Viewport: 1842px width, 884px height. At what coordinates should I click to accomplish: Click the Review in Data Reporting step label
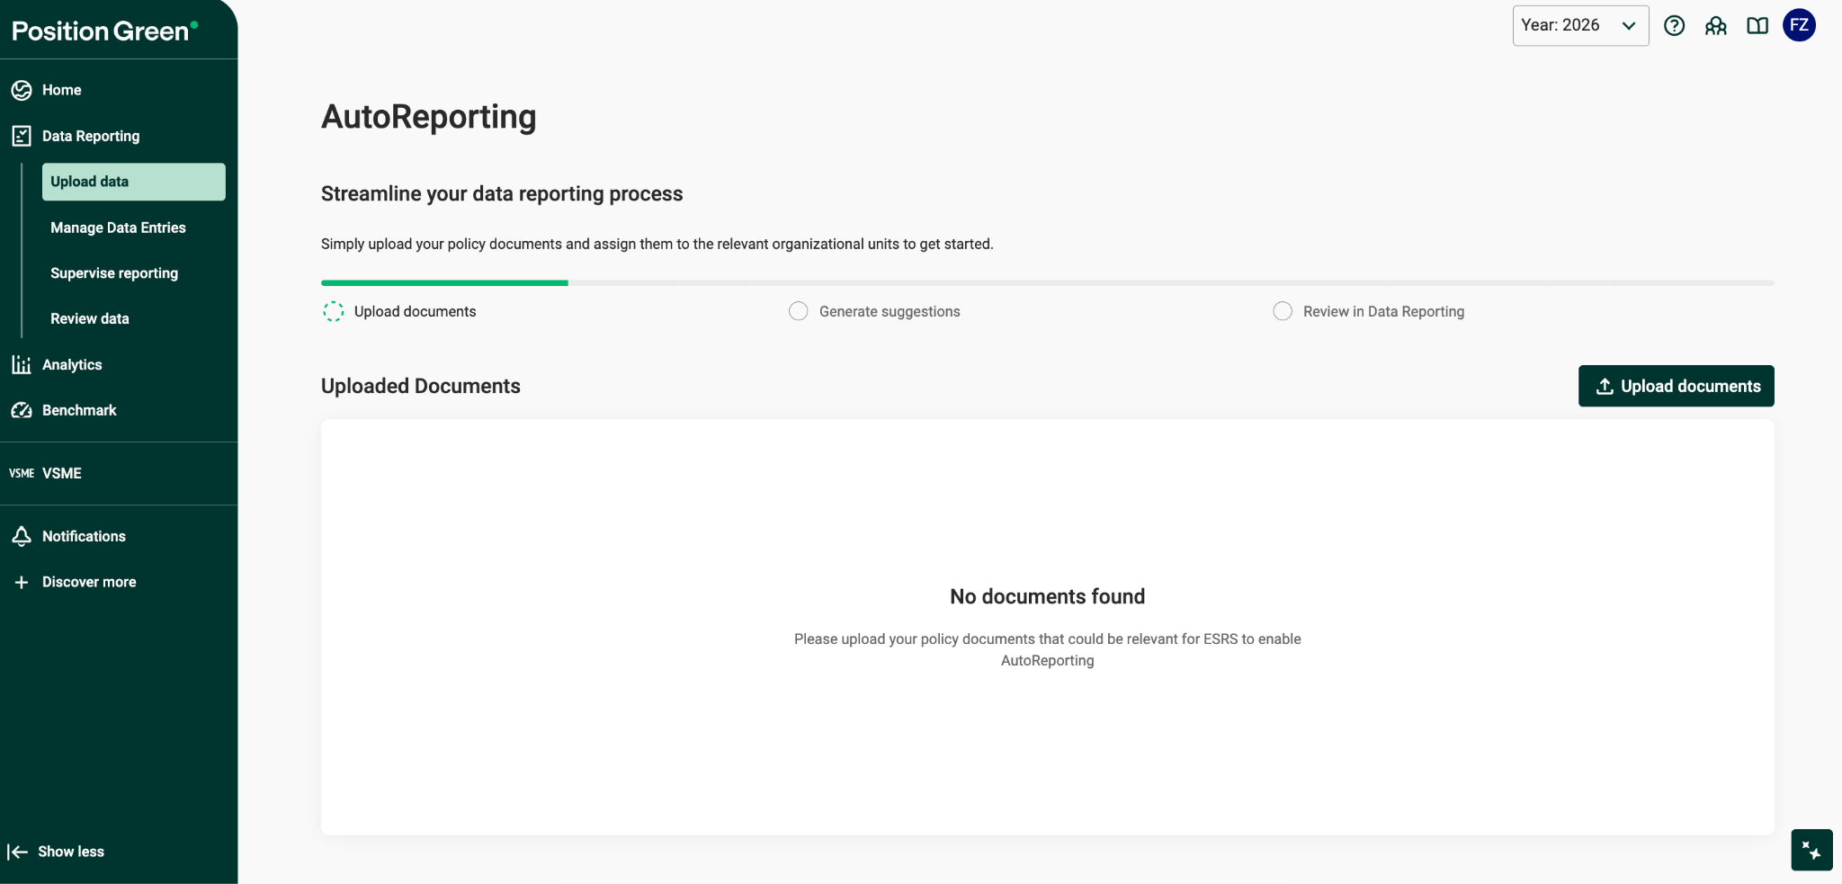1383,311
